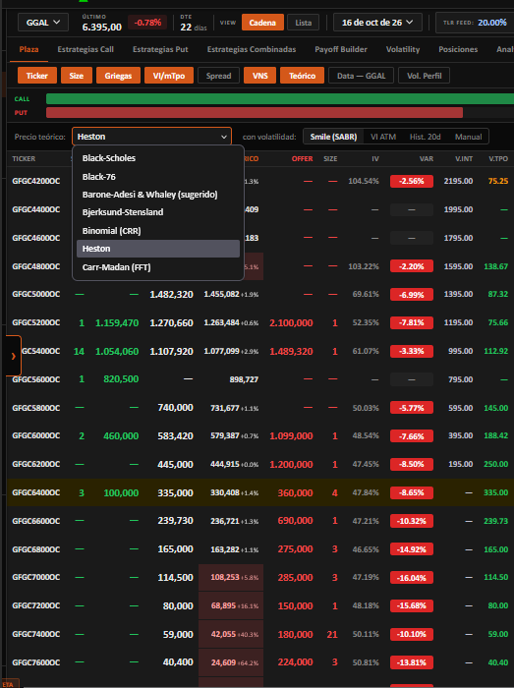The image size is (514, 688).
Task: Select the GFGC6400OC option row
Action: click(260, 492)
